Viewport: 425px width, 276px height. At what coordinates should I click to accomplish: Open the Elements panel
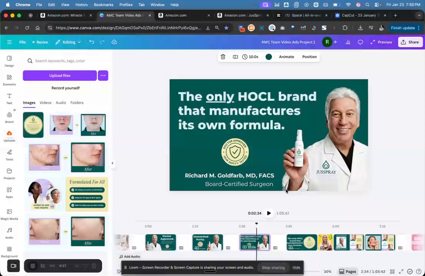9,80
